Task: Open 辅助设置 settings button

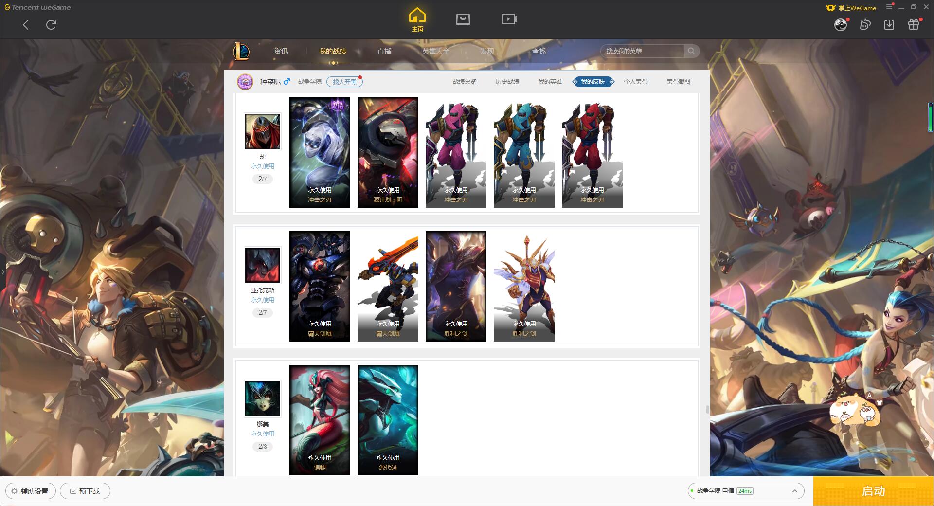Action: click(x=31, y=491)
